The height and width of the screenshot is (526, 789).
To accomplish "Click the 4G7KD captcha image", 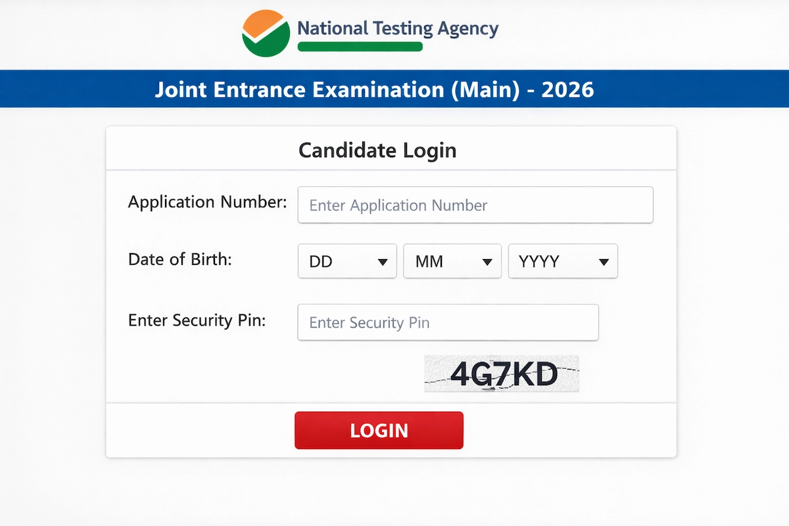I will 502,373.
